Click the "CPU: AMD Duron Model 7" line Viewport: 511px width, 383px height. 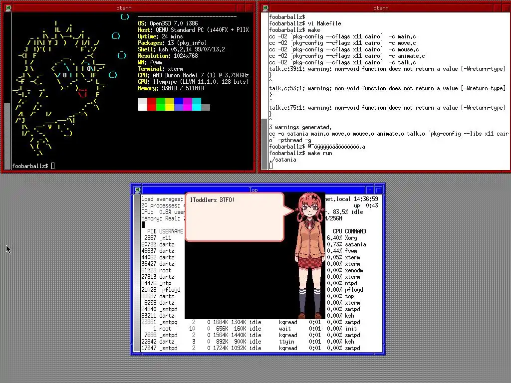click(x=193, y=75)
